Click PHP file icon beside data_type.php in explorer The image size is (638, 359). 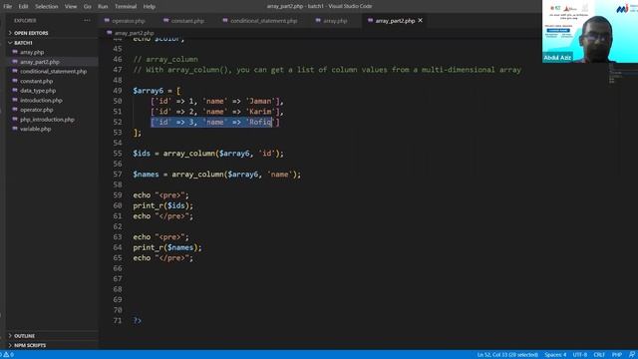(15, 91)
